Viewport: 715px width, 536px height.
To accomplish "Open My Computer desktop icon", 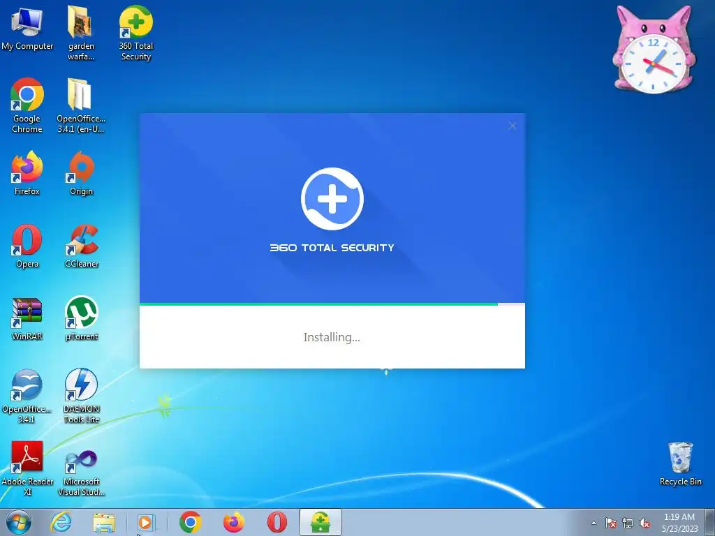I will click(x=27, y=28).
